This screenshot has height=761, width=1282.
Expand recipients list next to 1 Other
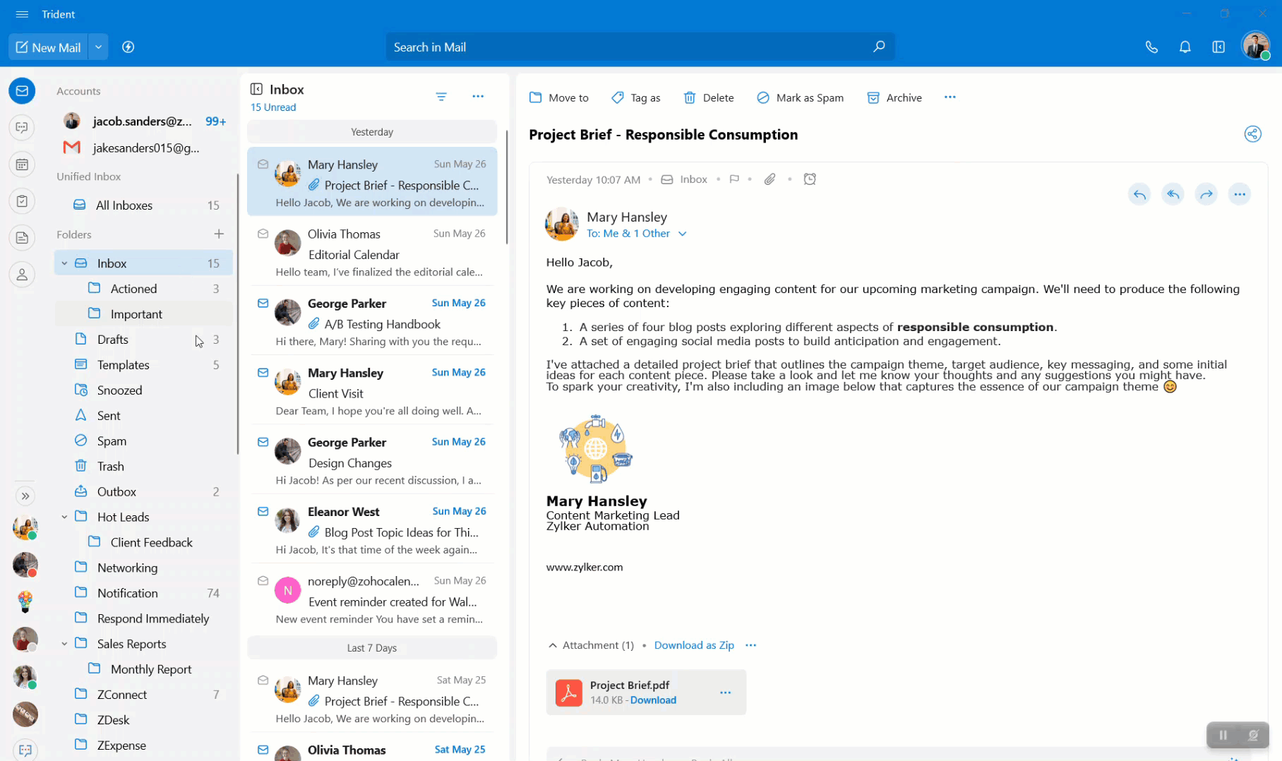[x=682, y=234]
